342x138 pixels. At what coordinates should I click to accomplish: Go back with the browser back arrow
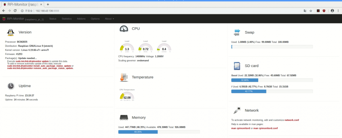click(4, 11)
